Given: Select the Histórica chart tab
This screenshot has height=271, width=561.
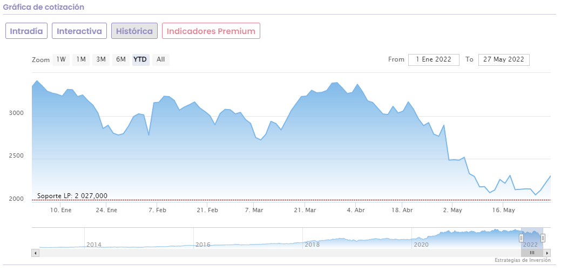Looking at the screenshot, I should [134, 31].
